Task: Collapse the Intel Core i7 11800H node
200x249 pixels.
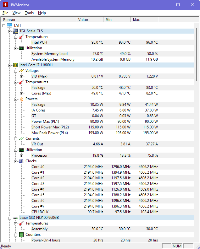Action: click(x=9, y=65)
